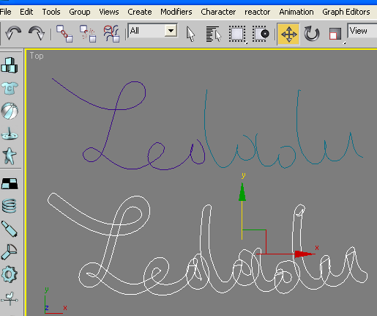Screen dimensions: 377x316
Task: Click the Top viewport label
Action: (37, 56)
